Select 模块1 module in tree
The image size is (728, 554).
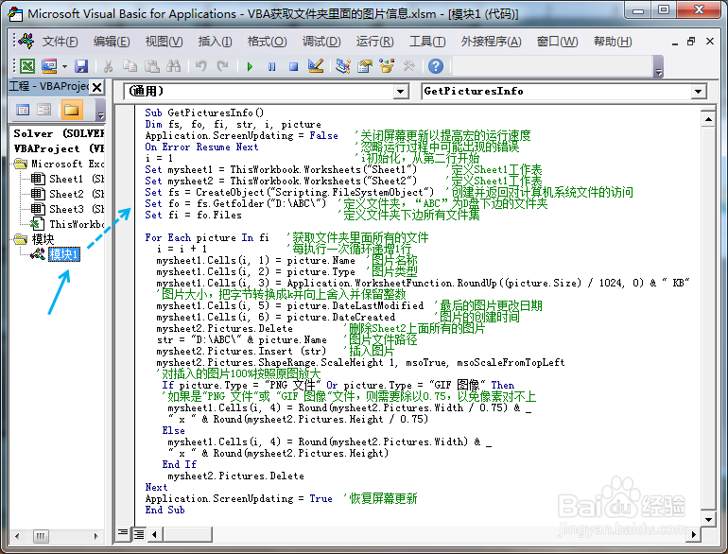click(x=64, y=254)
